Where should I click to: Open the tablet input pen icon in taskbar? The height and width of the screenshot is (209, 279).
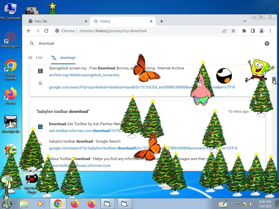pyautogui.click(x=223, y=204)
